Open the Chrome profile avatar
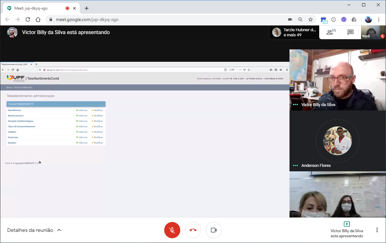This screenshot has height=243, width=386. pos(368,19)
